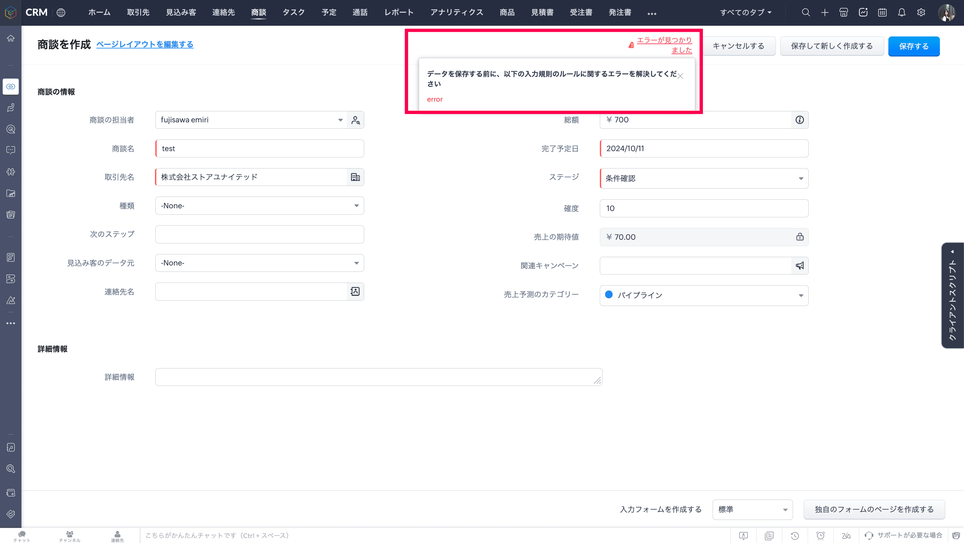
Task: Click the 保存する button
Action: [x=913, y=46]
